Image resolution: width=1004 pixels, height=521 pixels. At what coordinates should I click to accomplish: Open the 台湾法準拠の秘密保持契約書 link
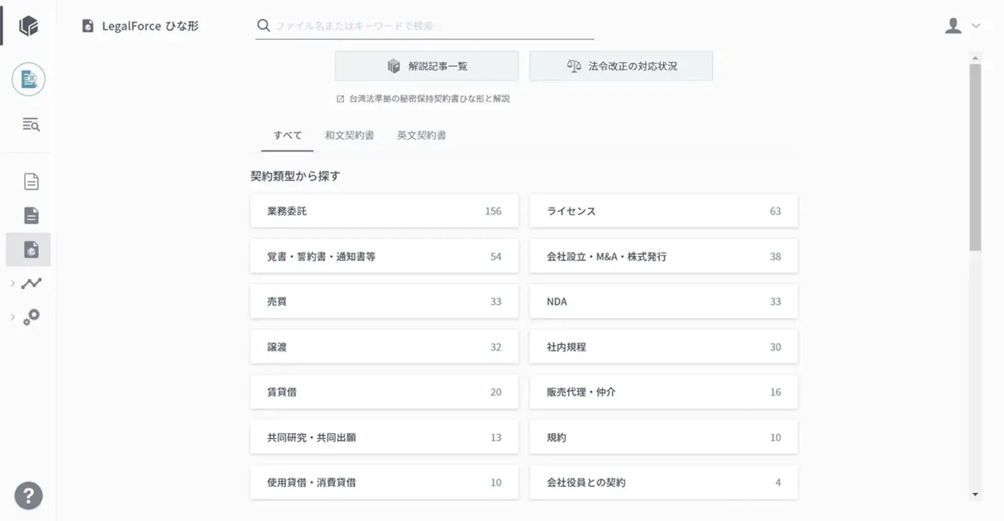coord(429,99)
